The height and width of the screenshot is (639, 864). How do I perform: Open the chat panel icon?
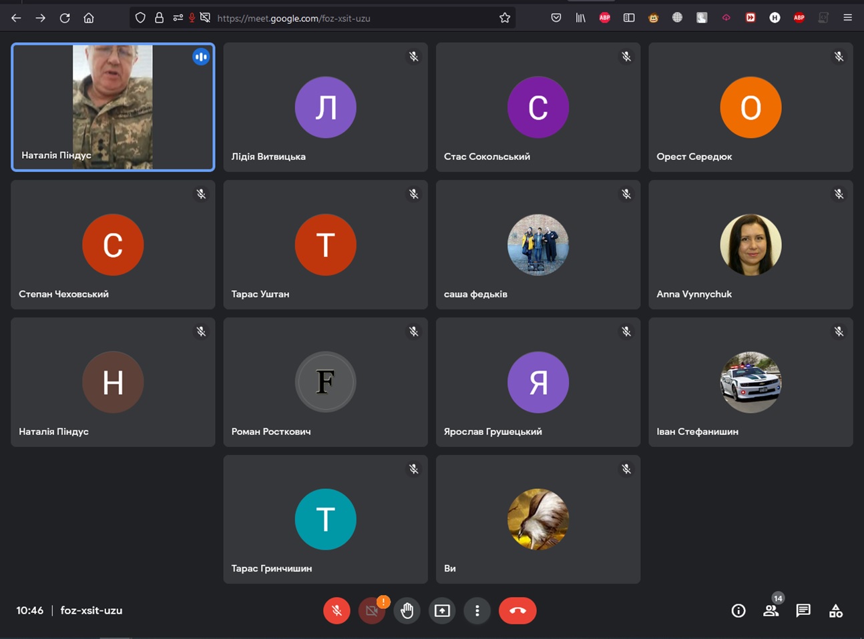803,610
